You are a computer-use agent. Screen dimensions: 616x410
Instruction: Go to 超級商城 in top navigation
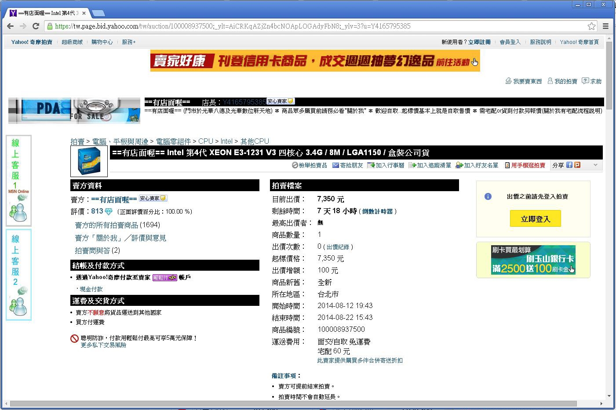72,42
